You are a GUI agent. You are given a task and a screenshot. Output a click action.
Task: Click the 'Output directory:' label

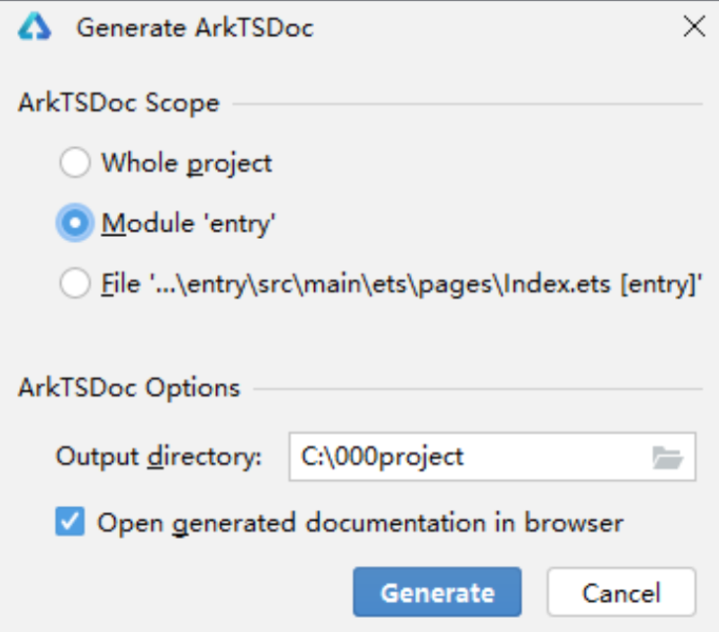(x=159, y=457)
